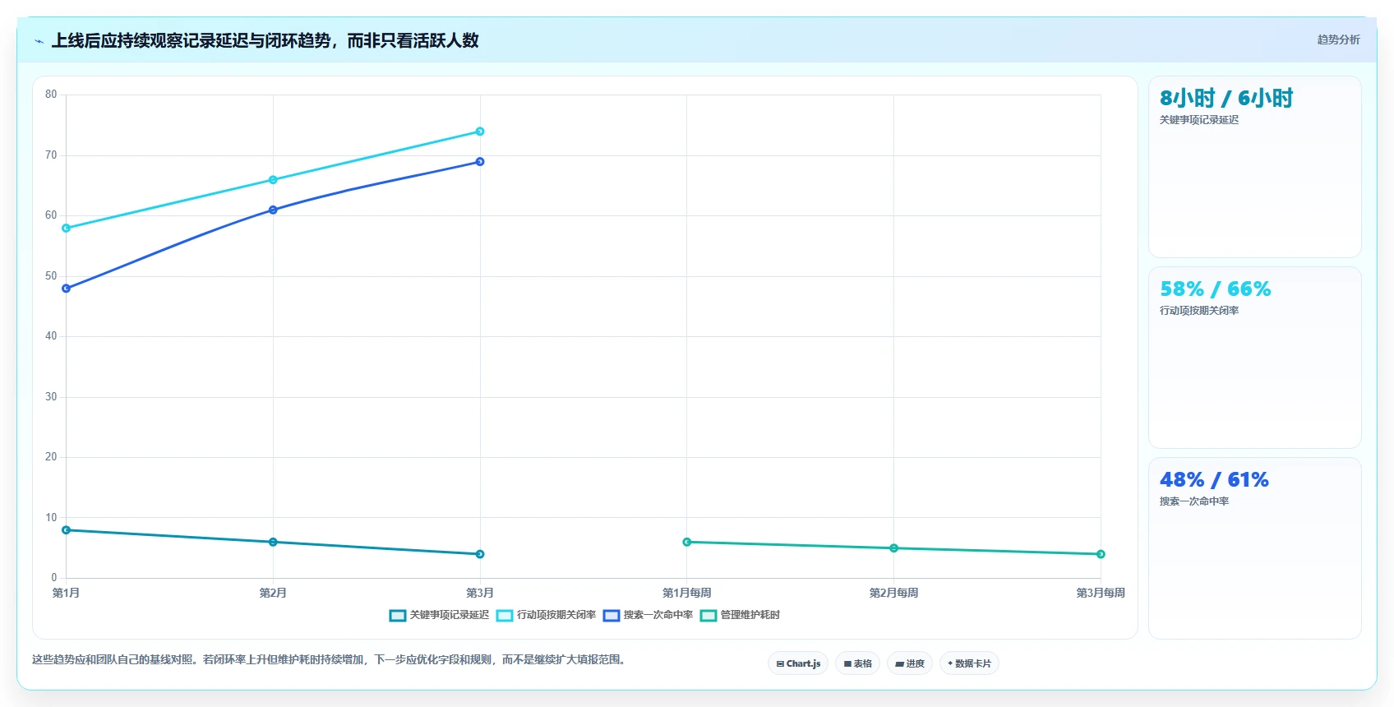Click the 行动项按期关闭率 card label
Image resolution: width=1394 pixels, height=707 pixels.
(x=1199, y=311)
